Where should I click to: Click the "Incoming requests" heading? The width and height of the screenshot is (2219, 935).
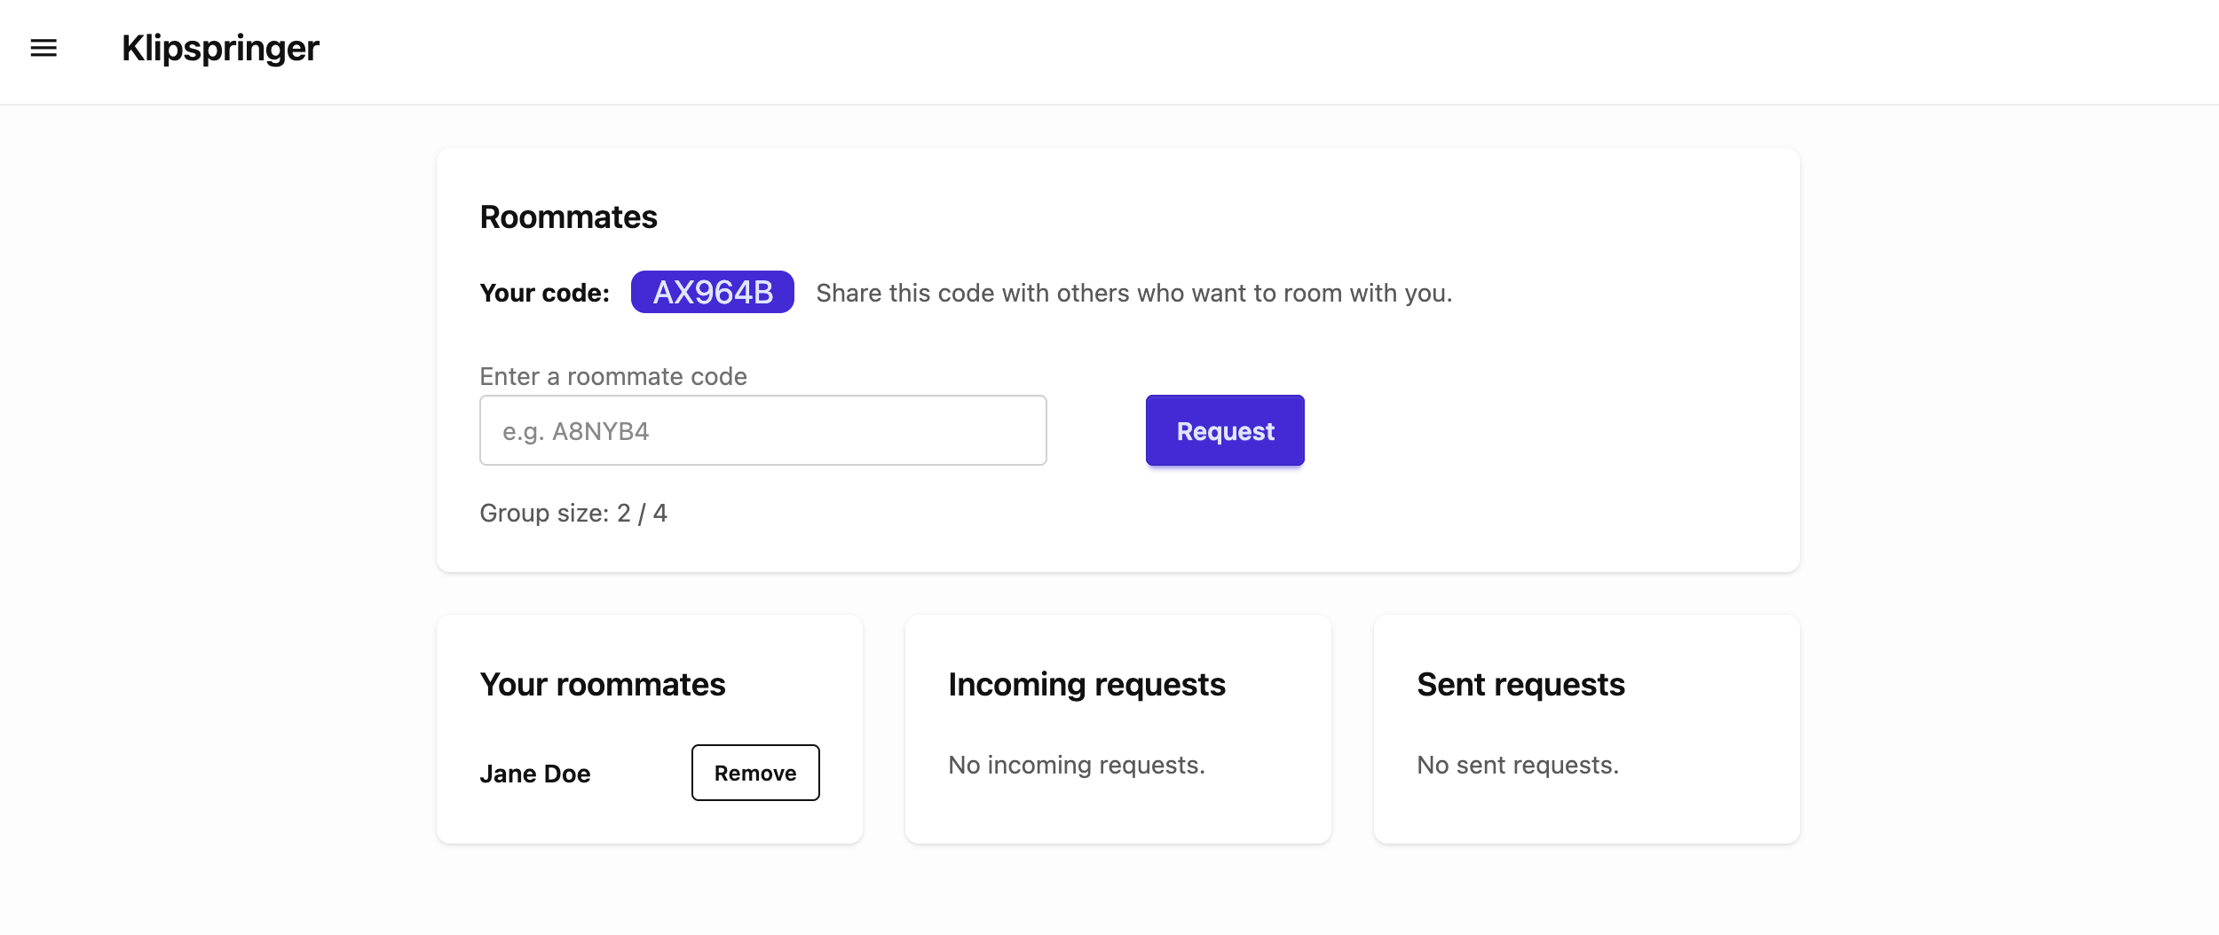pos(1086,685)
